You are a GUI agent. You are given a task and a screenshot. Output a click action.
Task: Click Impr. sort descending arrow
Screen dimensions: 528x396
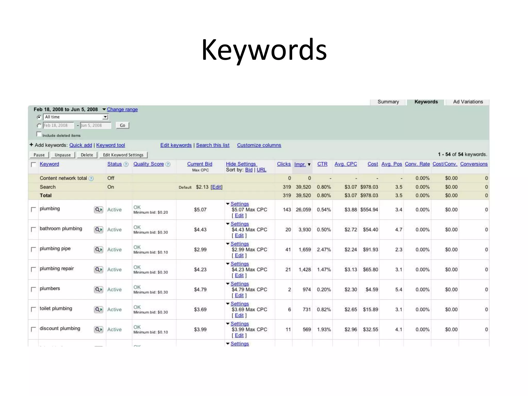309,164
